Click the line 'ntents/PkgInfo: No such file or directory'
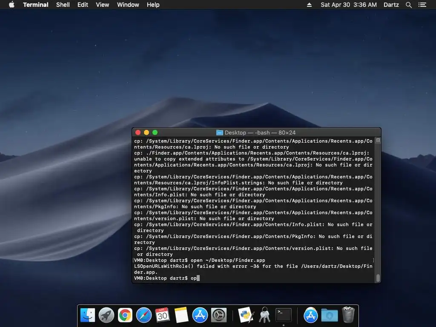This screenshot has width=436, height=327. point(195,207)
